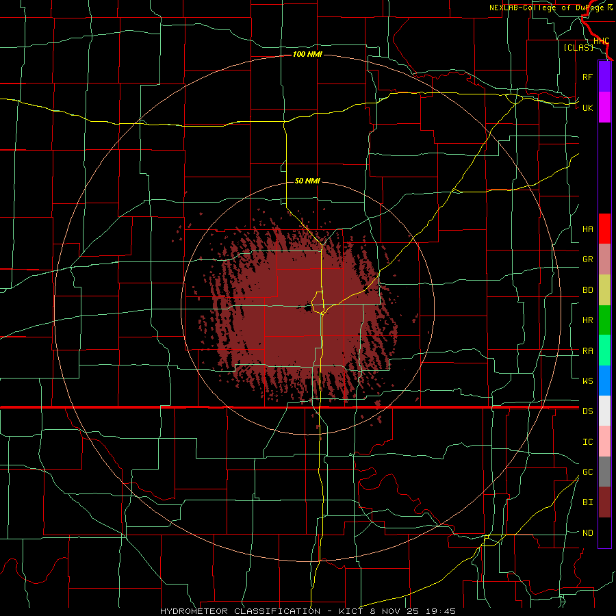Click the IC legend label
This screenshot has width=616, height=616.
587,441
